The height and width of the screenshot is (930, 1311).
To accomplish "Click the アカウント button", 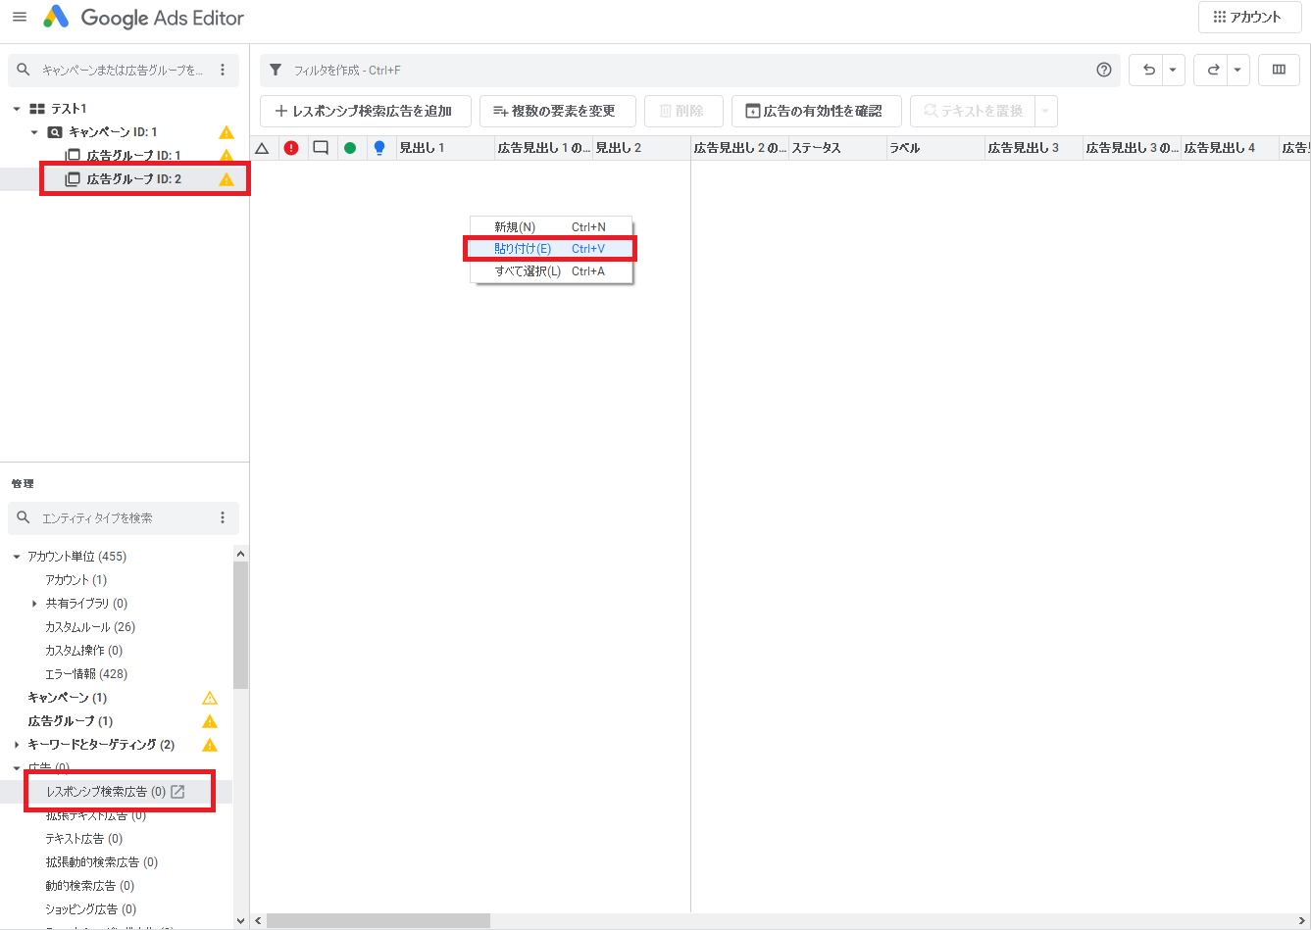I will point(1248,18).
